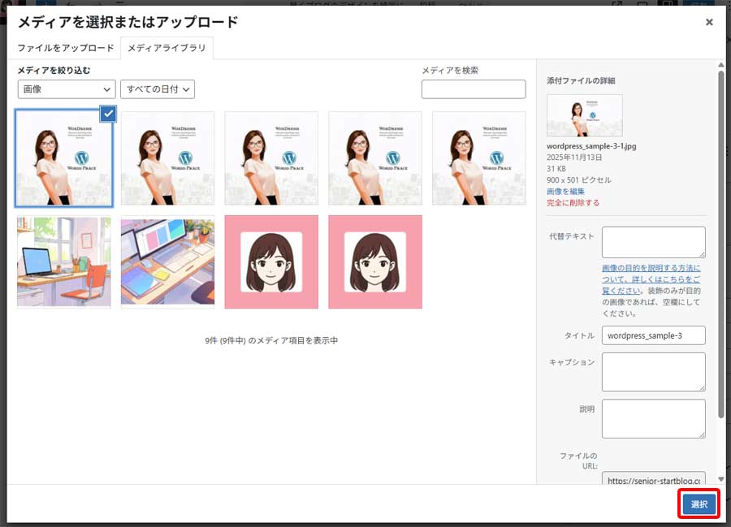The image size is (731, 527).
Task: Select the desk with laptop illustration thumbnail
Action: click(x=63, y=261)
